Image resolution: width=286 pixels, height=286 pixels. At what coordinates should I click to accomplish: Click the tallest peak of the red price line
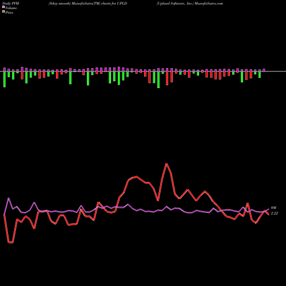pyautogui.click(x=166, y=164)
